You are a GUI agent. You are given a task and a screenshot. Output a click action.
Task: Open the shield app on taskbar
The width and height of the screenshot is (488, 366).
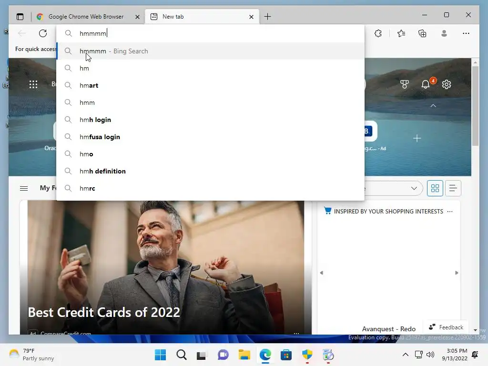(307, 355)
